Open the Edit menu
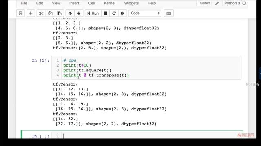 coord(40,3)
